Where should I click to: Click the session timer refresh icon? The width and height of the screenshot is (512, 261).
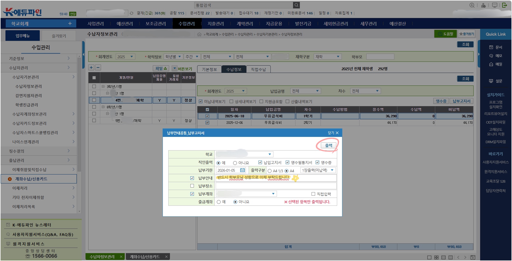(132, 13)
